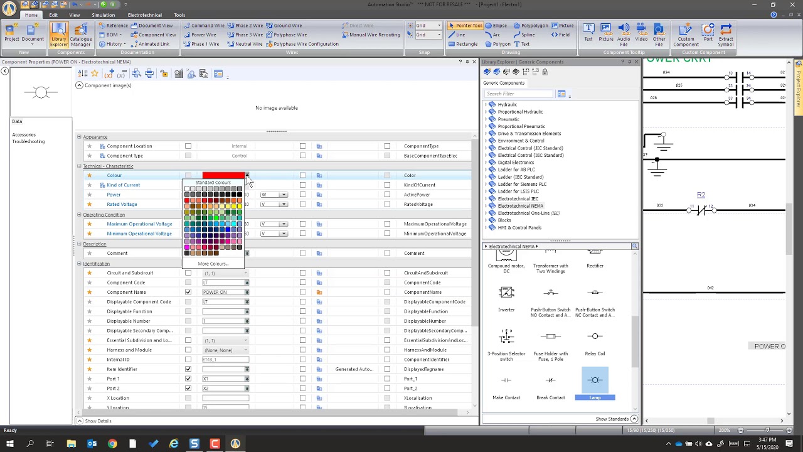Toggle Component Location checkbox
Screen dimensions: 803x452
(188, 146)
